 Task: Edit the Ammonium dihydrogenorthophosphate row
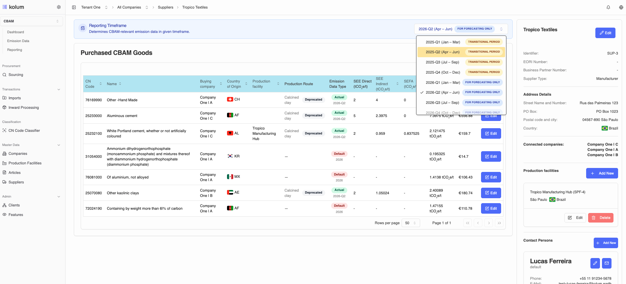click(491, 156)
